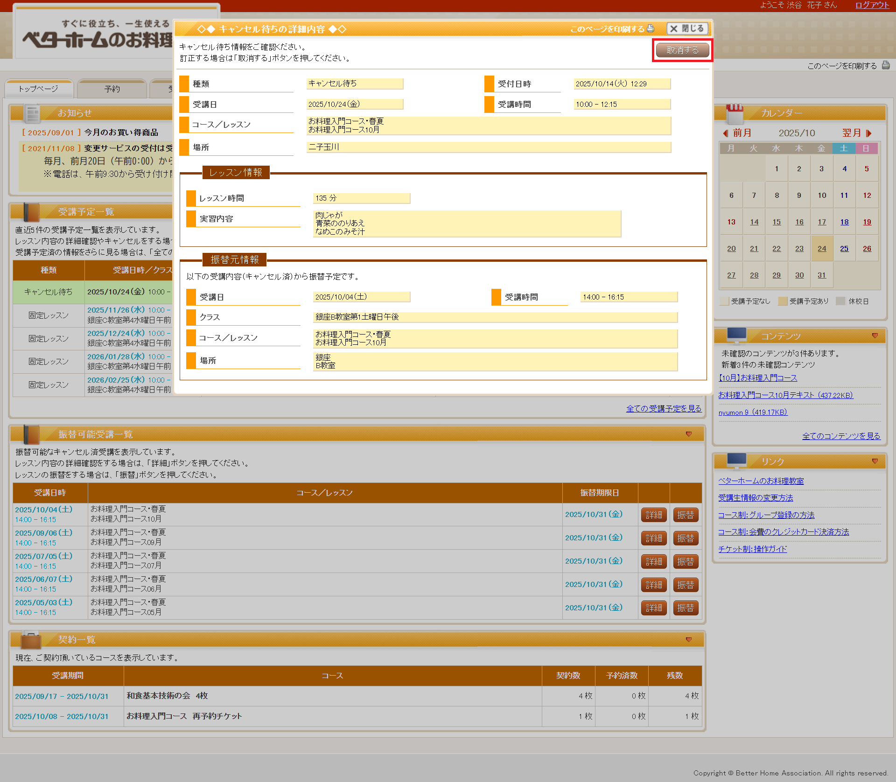Click briefcase icon in contracts panel

(31, 640)
